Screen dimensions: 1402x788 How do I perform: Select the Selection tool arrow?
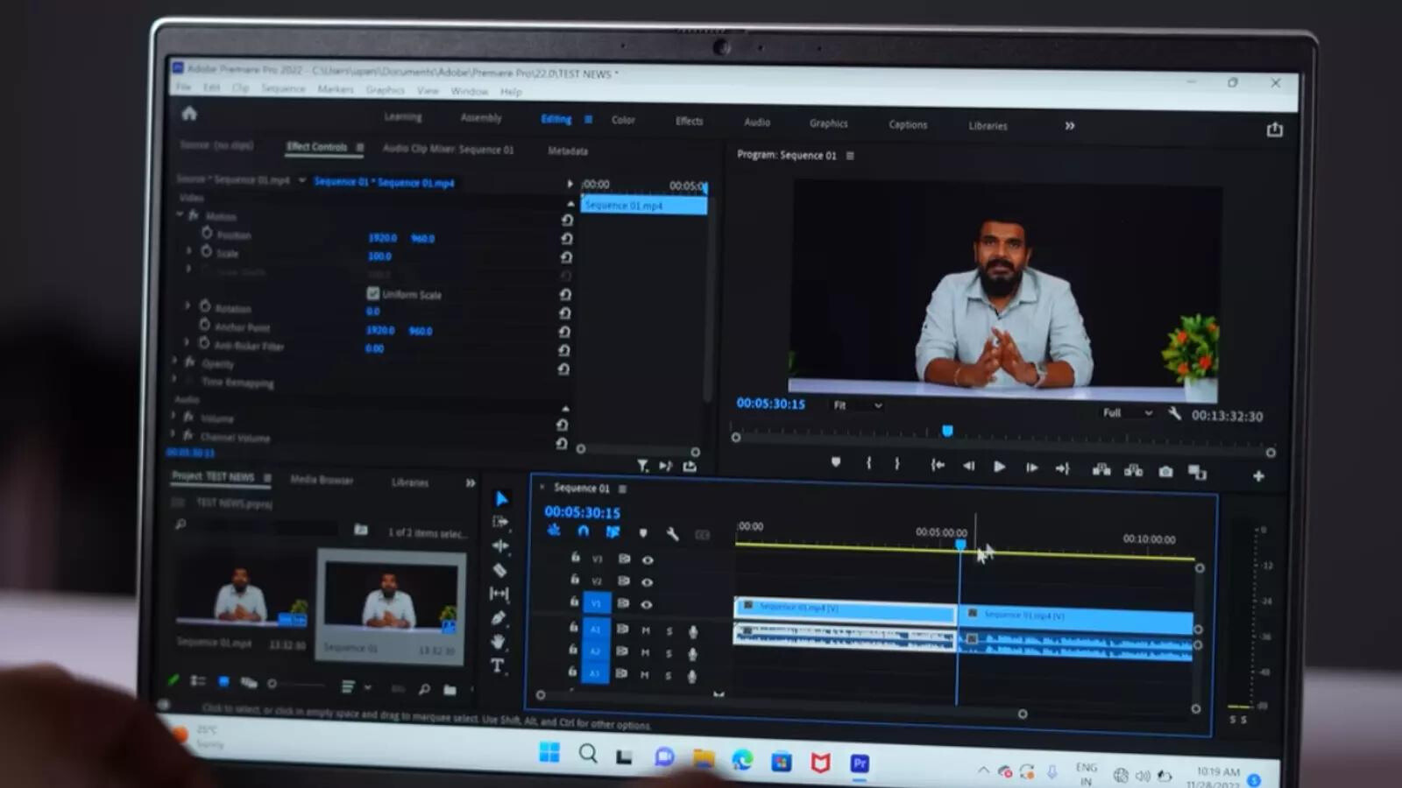pos(501,499)
